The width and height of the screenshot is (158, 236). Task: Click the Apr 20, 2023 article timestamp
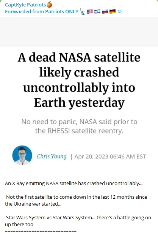pos(110,157)
